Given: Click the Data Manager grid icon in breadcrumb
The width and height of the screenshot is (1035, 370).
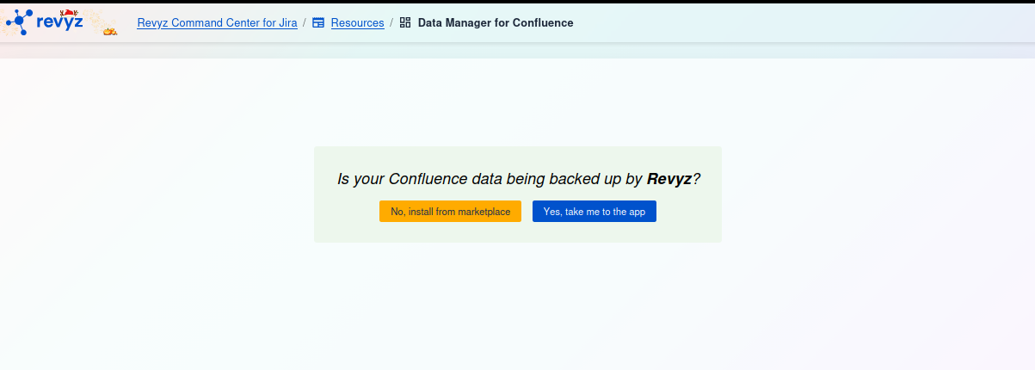Looking at the screenshot, I should click(405, 23).
